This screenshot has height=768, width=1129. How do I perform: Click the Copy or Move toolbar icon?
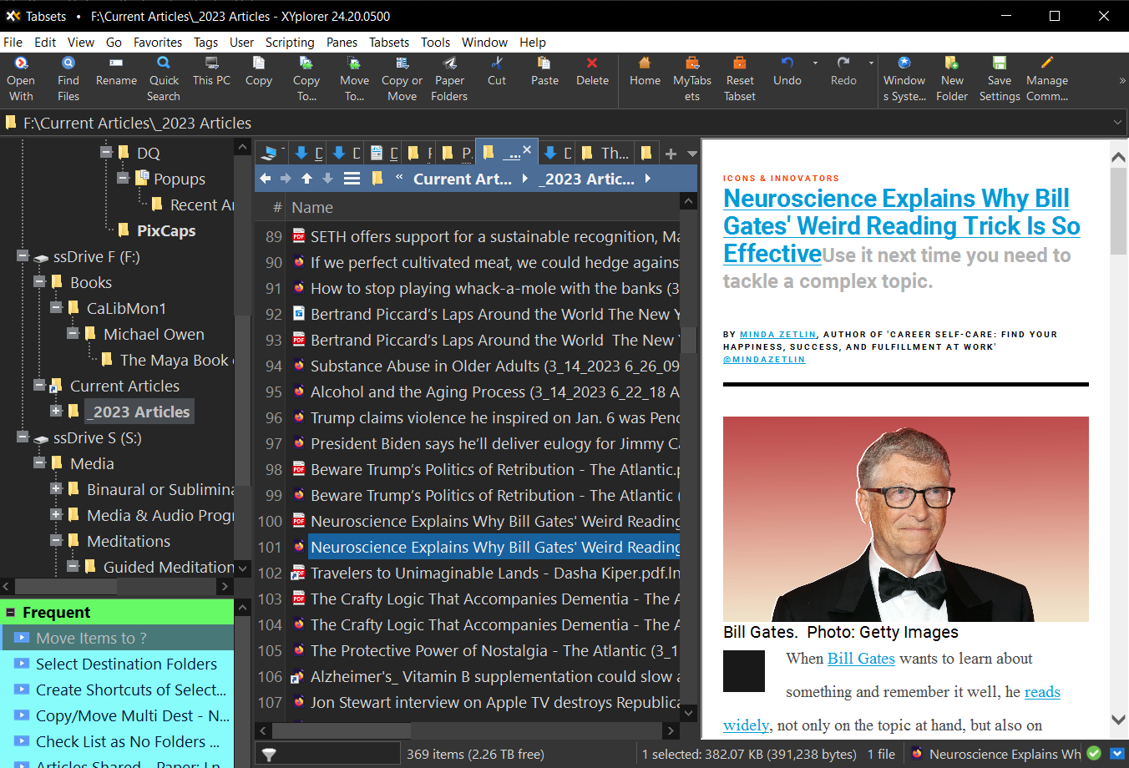click(x=402, y=63)
